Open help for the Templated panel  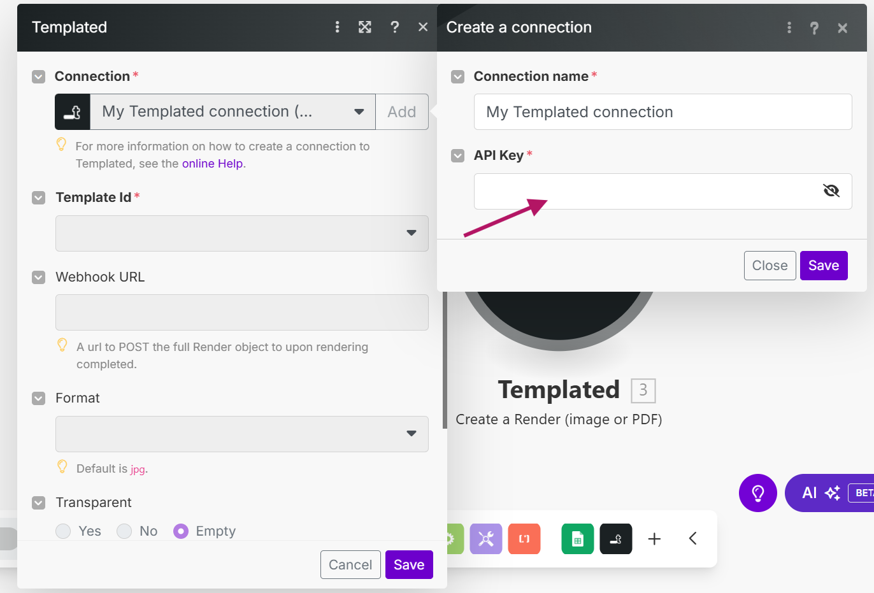395,27
